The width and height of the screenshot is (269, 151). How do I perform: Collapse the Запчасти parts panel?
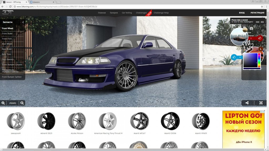tap(23, 22)
